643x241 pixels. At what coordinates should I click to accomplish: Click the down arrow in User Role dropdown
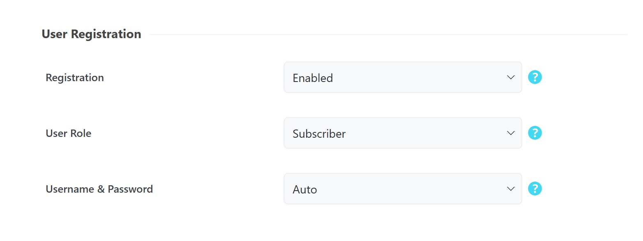pos(511,133)
